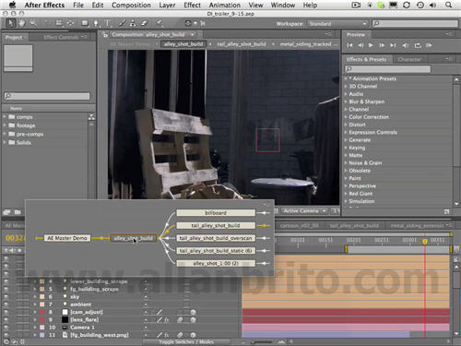Switch to the Effect Controls tab

point(61,38)
